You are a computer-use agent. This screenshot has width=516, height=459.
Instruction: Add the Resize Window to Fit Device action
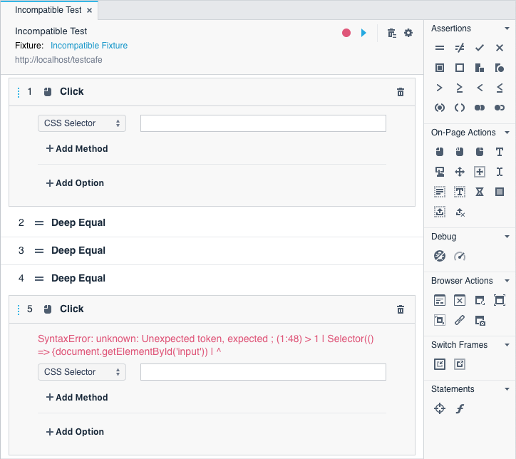pos(439,320)
